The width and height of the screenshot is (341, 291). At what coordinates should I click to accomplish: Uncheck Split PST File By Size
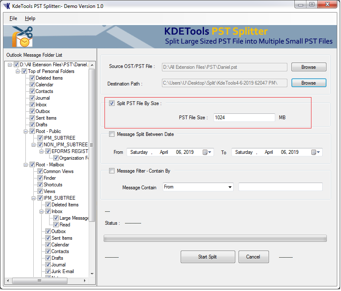tap(112, 103)
